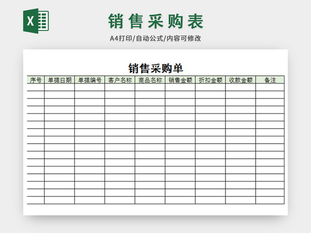Select the 商品名称 column header
Viewport: 311px width, 233px height.
(x=150, y=80)
